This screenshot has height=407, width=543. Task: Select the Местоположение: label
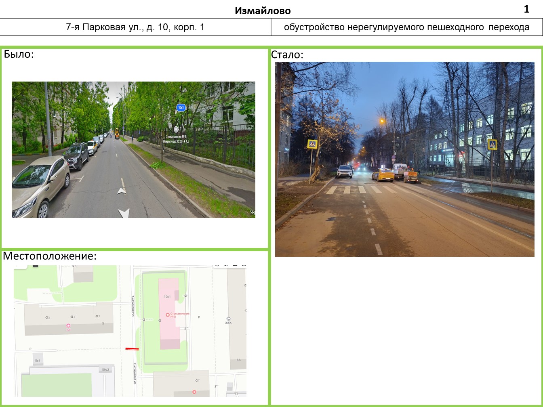pos(50,256)
